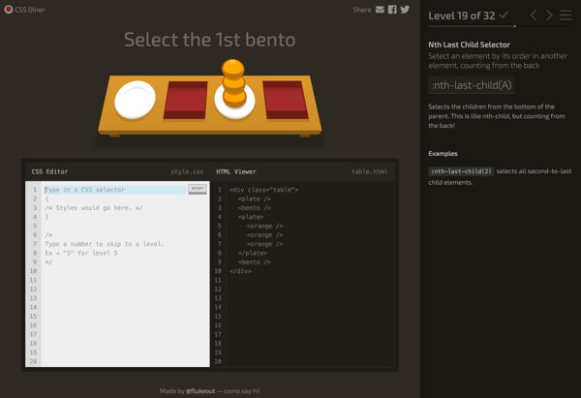Focus the CSS selector input field
Screen dimensions: 581x398
point(115,190)
